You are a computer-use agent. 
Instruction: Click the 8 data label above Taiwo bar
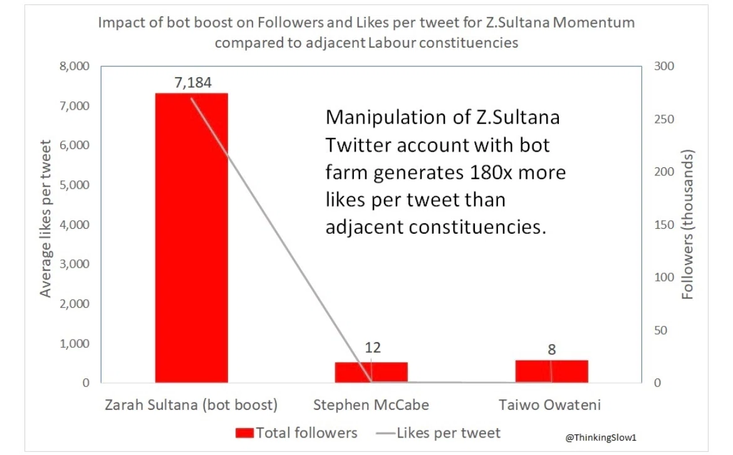click(551, 349)
